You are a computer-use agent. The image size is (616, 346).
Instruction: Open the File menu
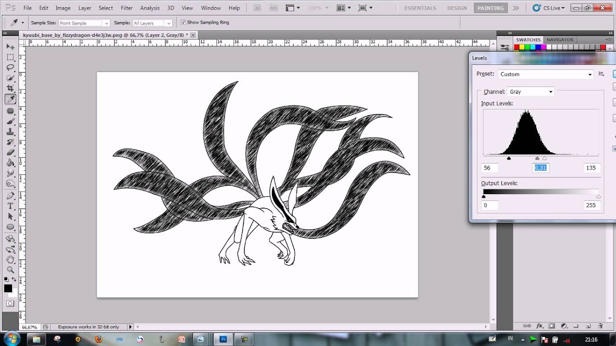tap(27, 8)
